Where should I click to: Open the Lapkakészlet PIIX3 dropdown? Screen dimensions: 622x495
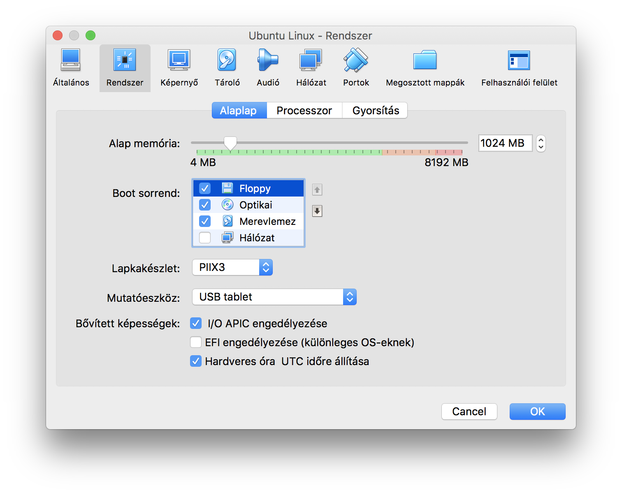tap(232, 267)
